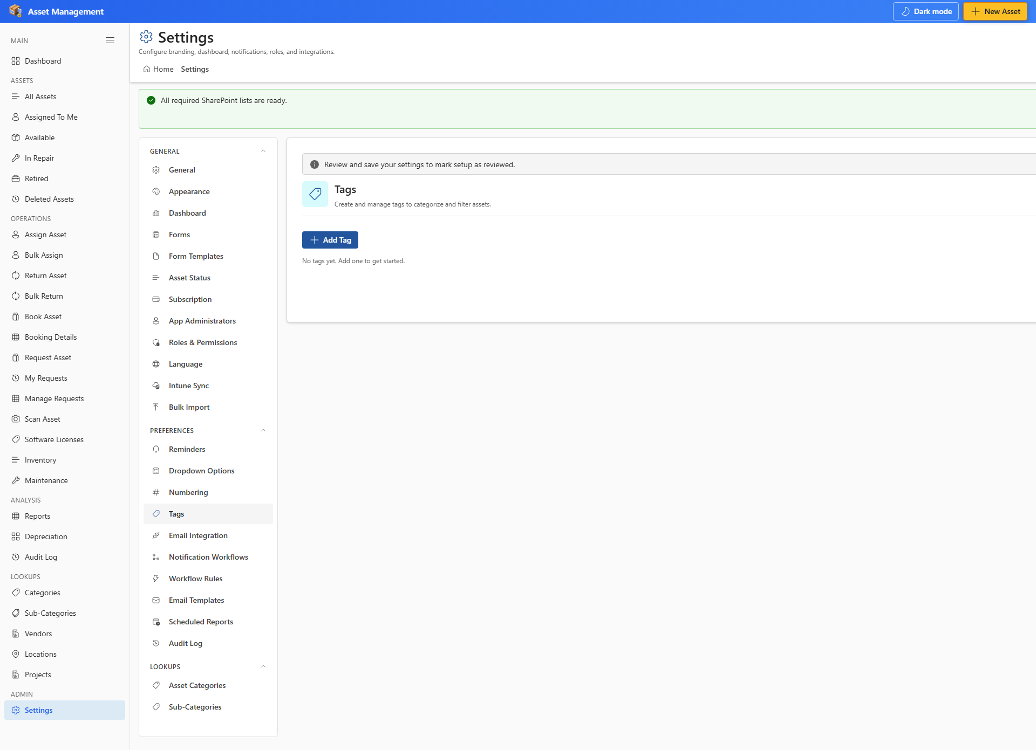The width and height of the screenshot is (1036, 750).
Task: Open All Assets in the sidebar
Action: pos(65,97)
